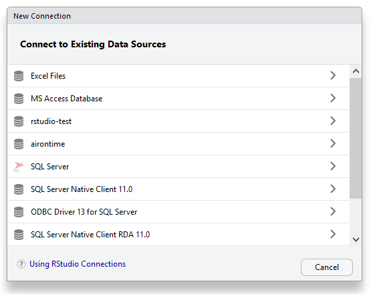
Task: Click the scrollbar down arrow
Action: coord(356,239)
